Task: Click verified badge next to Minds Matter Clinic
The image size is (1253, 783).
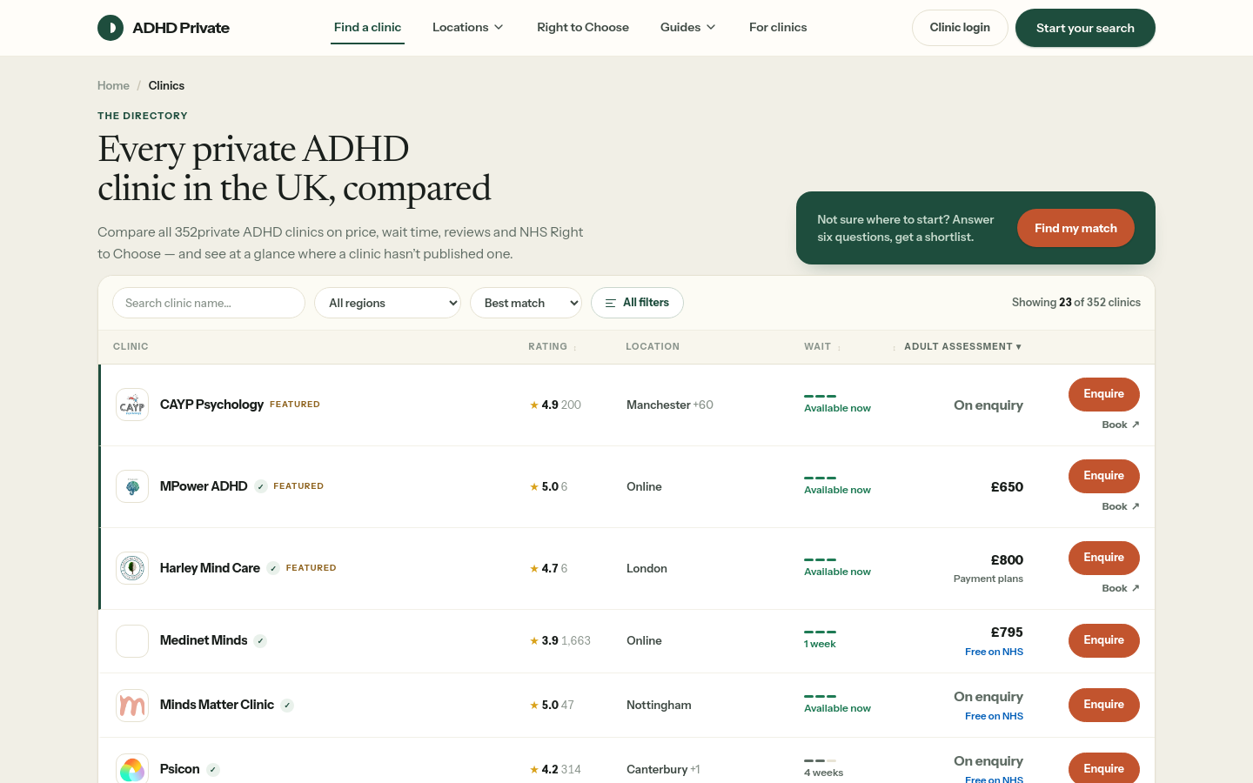Action: pyautogui.click(x=287, y=706)
